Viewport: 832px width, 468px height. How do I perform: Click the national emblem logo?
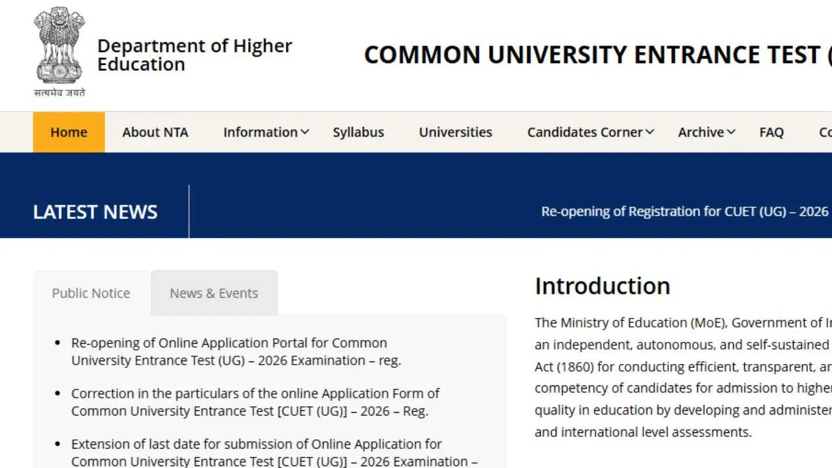click(x=59, y=52)
